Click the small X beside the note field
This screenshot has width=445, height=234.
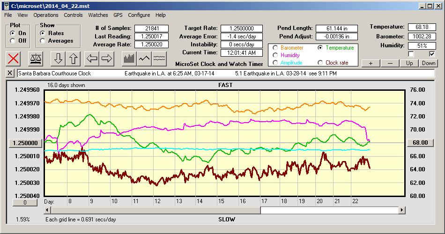[10, 73]
